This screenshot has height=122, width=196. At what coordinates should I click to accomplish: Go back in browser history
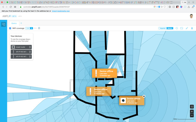(x=3, y=7)
